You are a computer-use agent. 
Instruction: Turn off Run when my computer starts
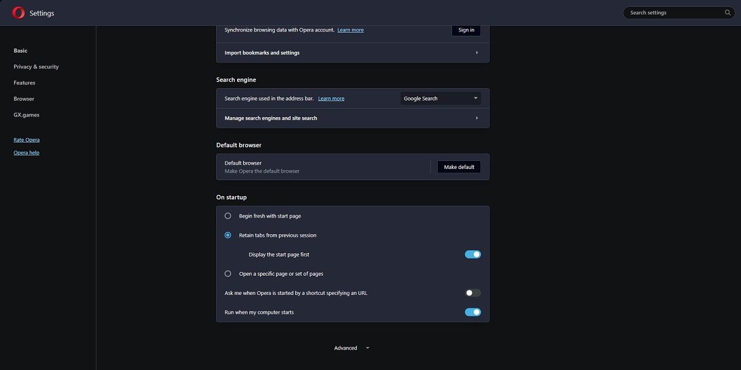472,312
